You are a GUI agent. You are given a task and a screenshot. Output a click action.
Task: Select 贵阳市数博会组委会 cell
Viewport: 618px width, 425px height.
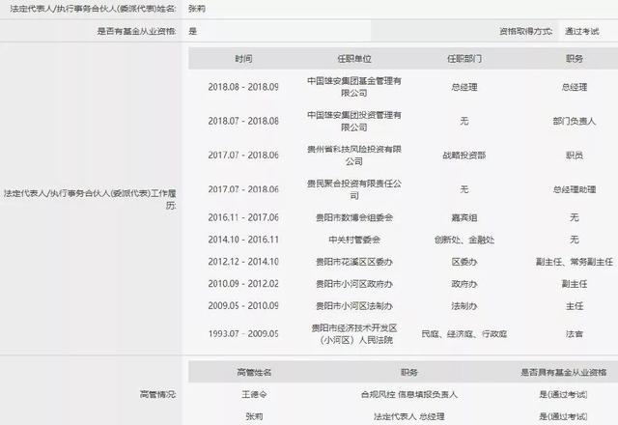pyautogui.click(x=354, y=217)
